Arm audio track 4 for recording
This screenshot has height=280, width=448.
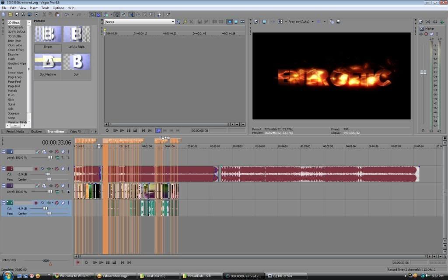click(36, 203)
